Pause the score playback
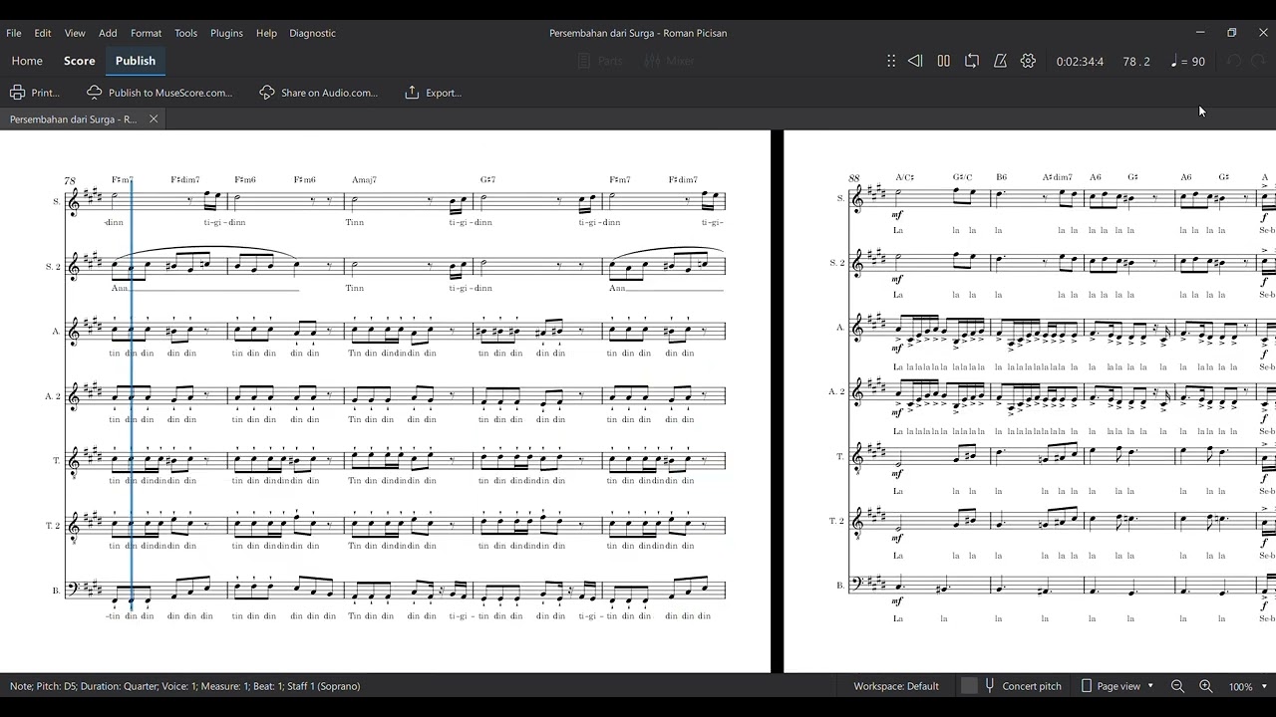This screenshot has height=717, width=1276. pos(943,61)
